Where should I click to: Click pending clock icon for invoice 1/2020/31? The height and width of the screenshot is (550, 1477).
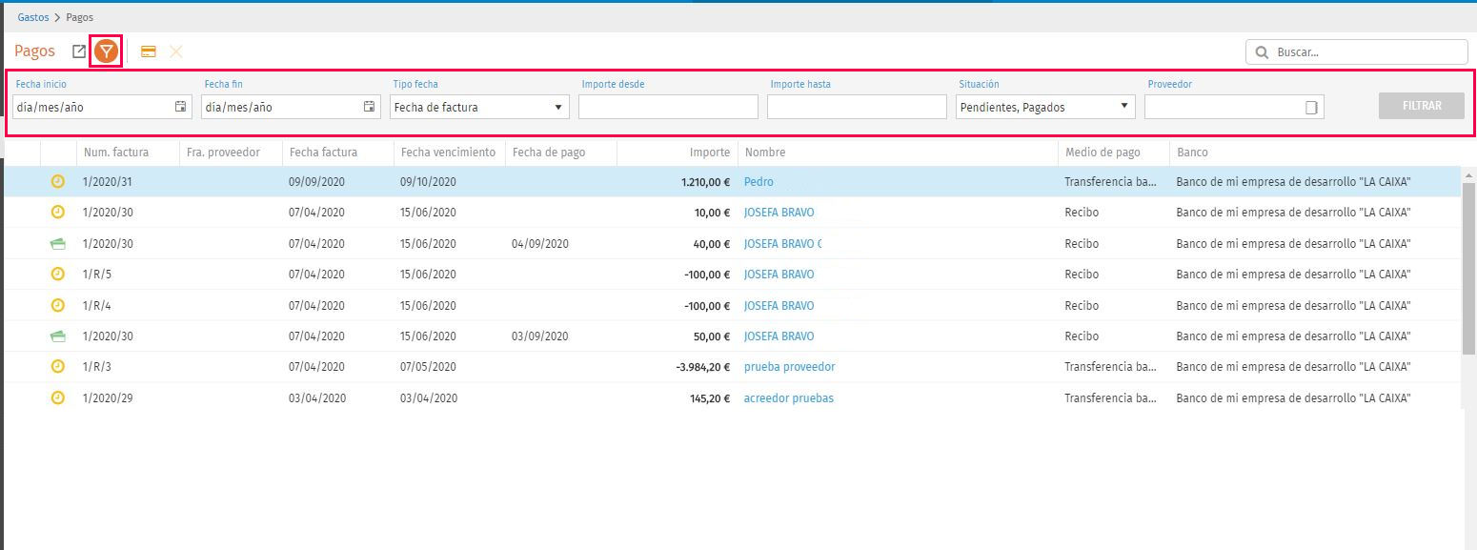[x=57, y=182]
